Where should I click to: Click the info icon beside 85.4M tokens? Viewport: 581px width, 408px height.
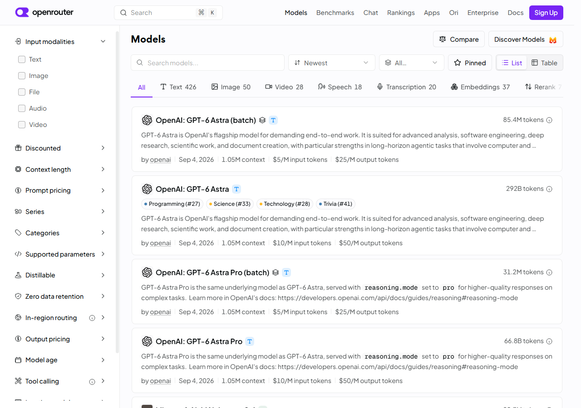tap(549, 120)
